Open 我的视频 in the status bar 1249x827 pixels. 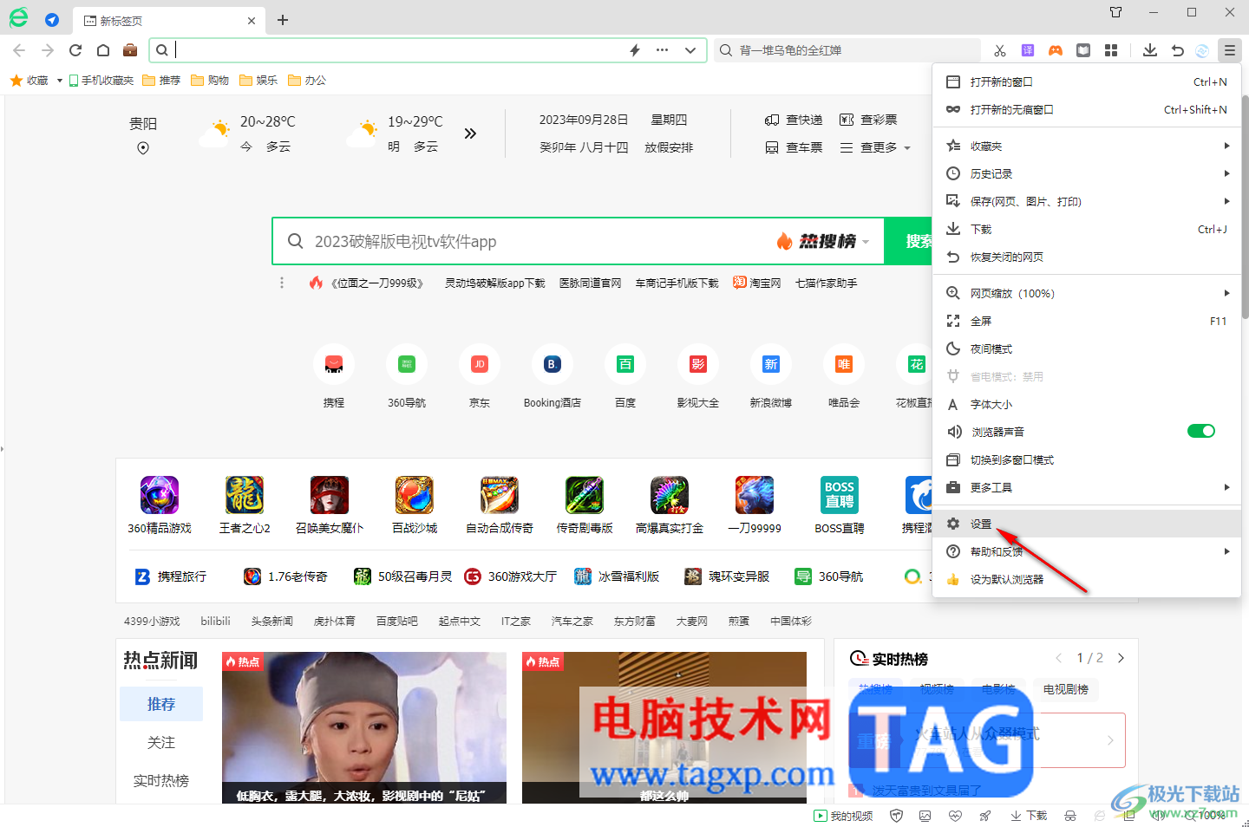[843, 816]
